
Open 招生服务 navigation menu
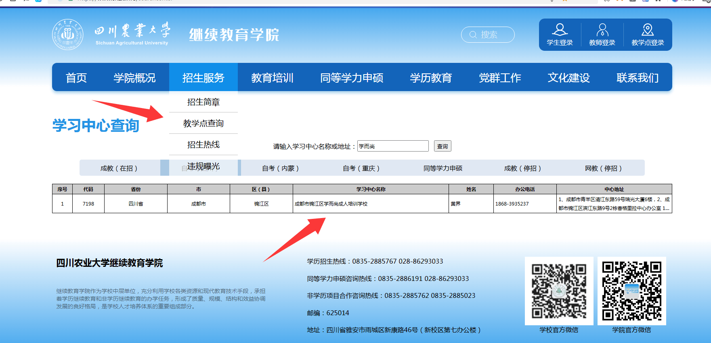[203, 77]
